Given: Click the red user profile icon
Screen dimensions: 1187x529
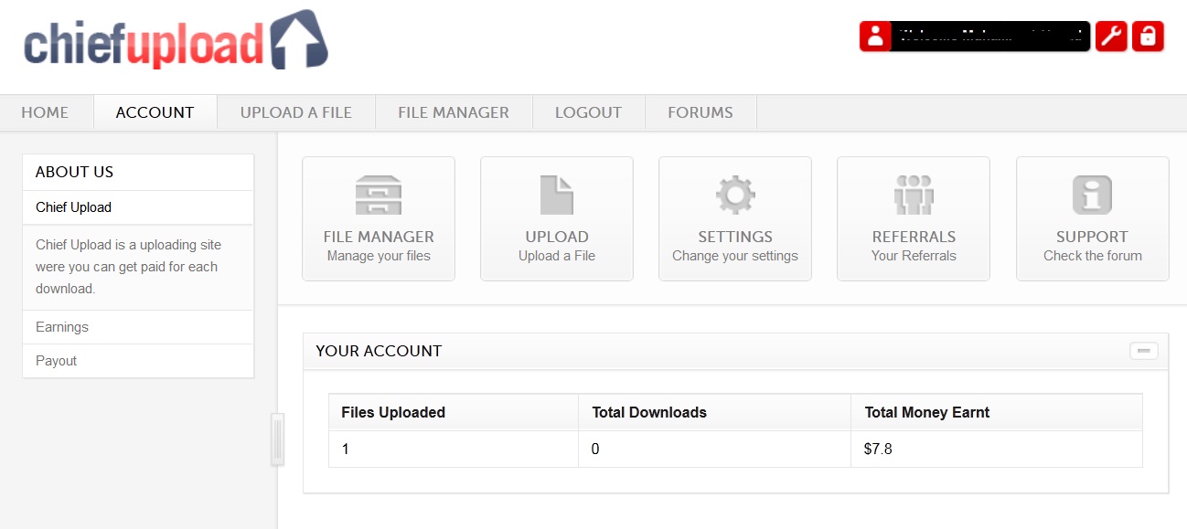Looking at the screenshot, I should (x=875, y=37).
